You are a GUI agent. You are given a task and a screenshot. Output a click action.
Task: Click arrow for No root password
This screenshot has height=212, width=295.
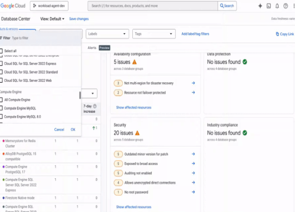193,192
